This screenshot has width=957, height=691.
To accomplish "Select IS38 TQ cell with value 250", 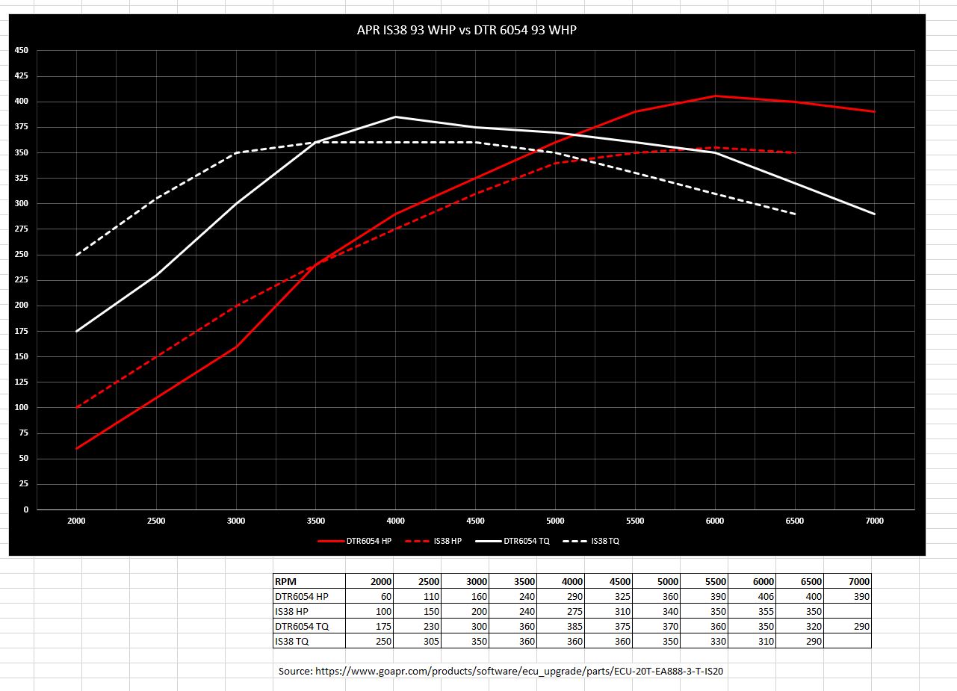I will [370, 641].
